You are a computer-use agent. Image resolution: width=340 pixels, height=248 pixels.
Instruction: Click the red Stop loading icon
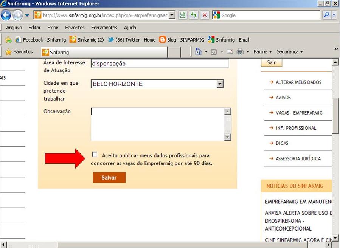(x=205, y=15)
